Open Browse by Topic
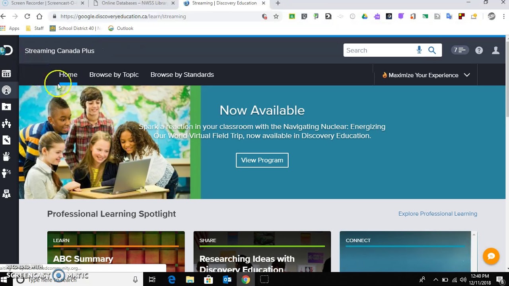509x286 pixels. (114, 75)
